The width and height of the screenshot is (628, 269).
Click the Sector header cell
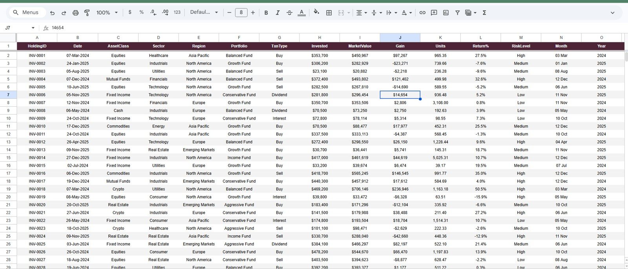pos(159,46)
